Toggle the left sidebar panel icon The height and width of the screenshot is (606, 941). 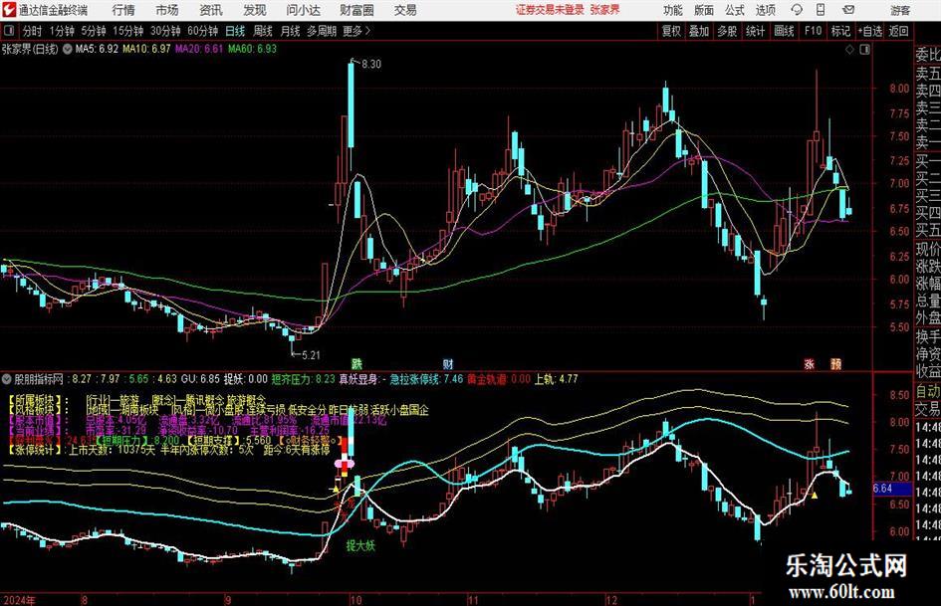[x=8, y=31]
